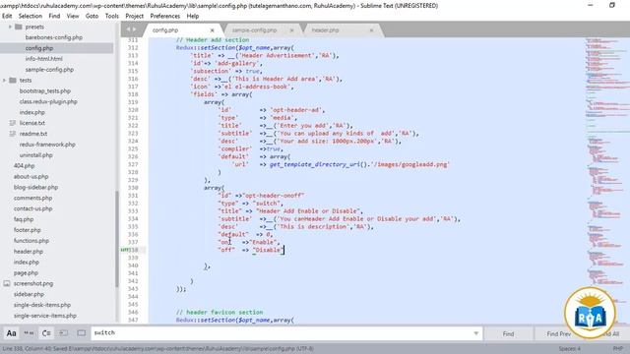Open single-desk-items.php in sidebar
630x354 pixels.
tap(42, 305)
